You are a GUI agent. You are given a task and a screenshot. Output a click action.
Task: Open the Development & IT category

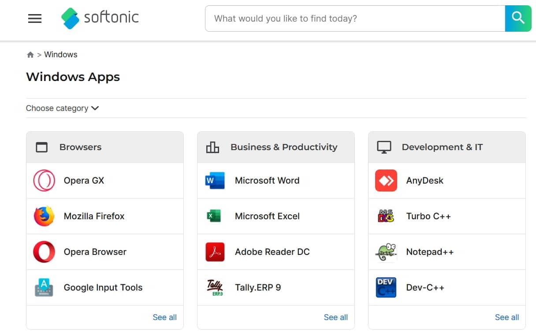tap(442, 147)
